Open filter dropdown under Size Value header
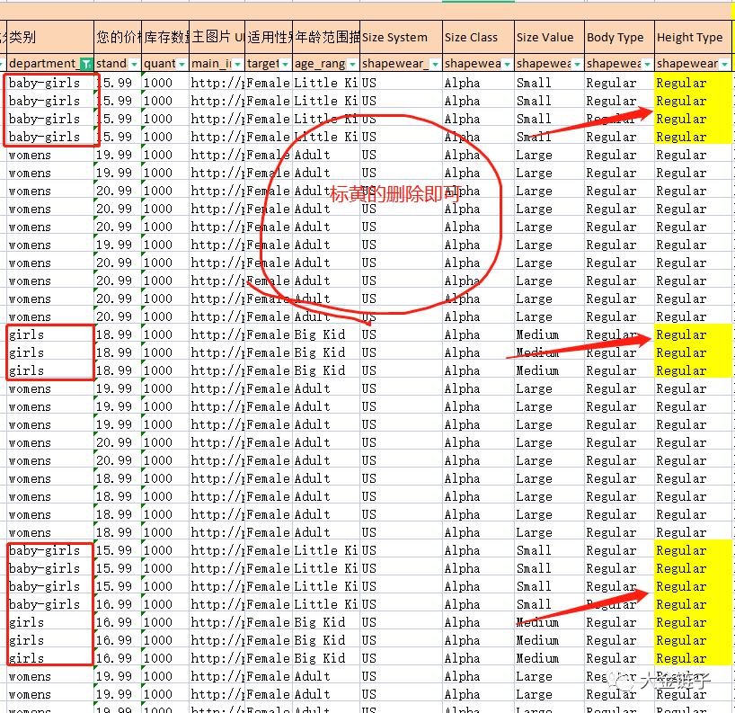This screenshot has width=735, height=713. tap(577, 64)
